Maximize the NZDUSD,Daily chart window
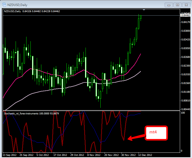The height and width of the screenshot is (158, 192). (x=177, y=5)
